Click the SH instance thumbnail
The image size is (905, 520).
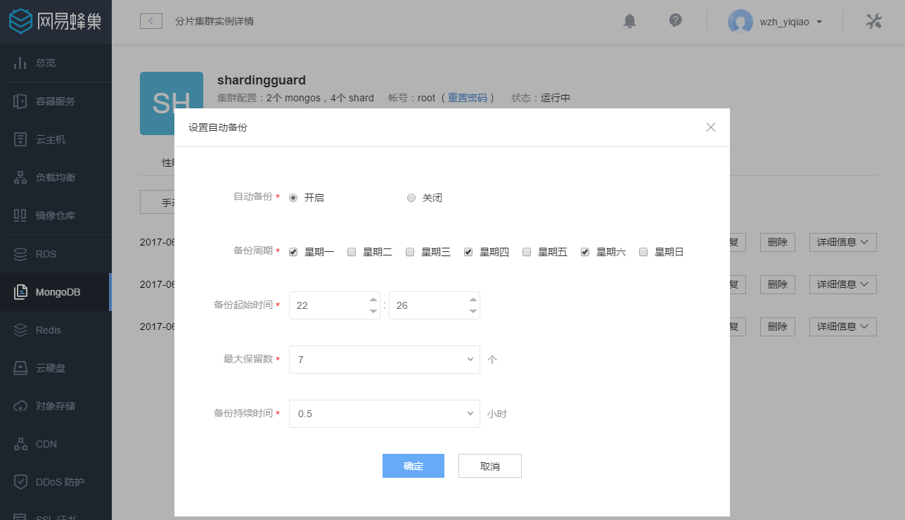(172, 103)
